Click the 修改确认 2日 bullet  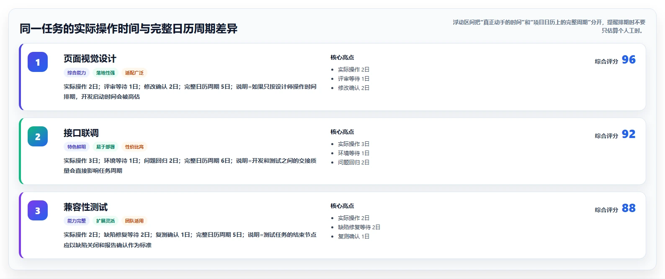[x=353, y=88]
